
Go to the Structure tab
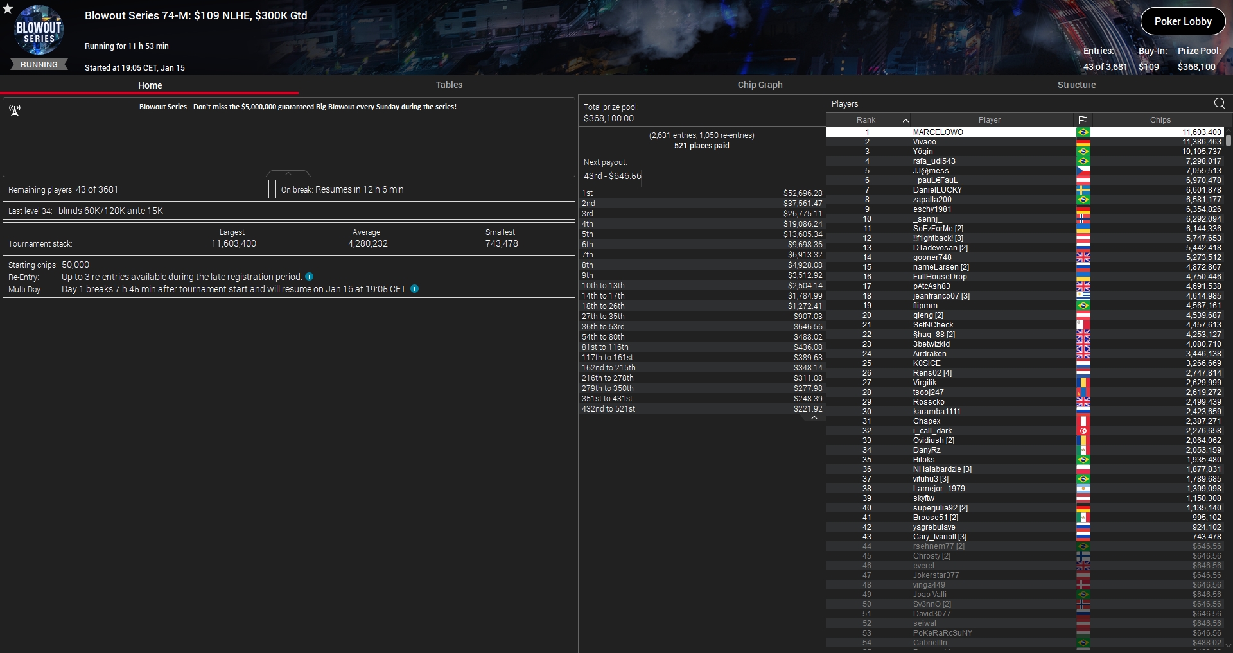(x=1076, y=85)
